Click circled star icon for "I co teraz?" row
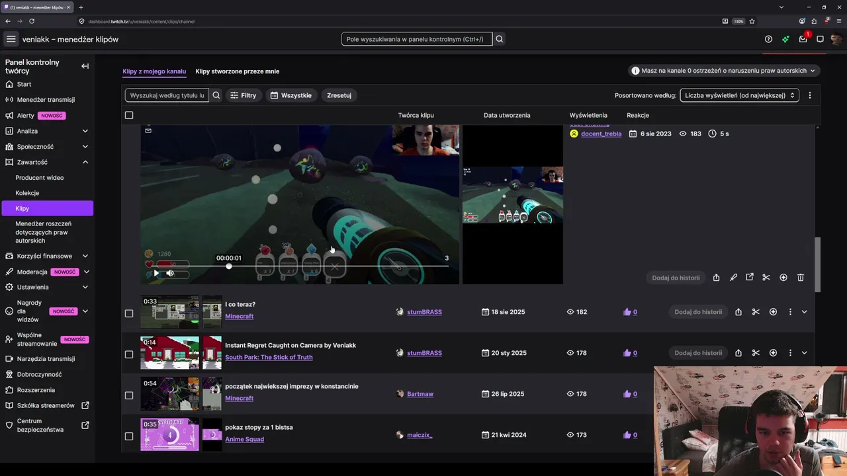The height and width of the screenshot is (476, 847). tap(773, 312)
